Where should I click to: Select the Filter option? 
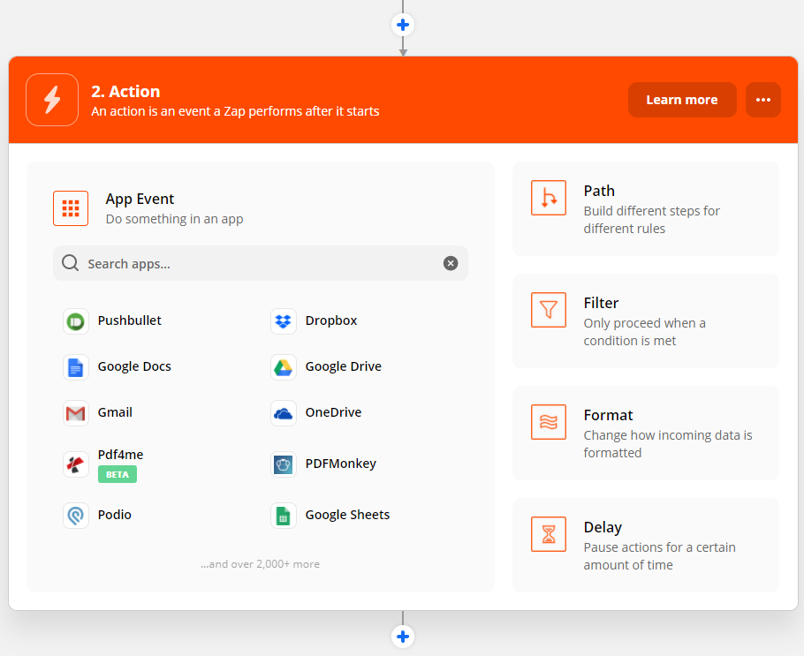[646, 320]
